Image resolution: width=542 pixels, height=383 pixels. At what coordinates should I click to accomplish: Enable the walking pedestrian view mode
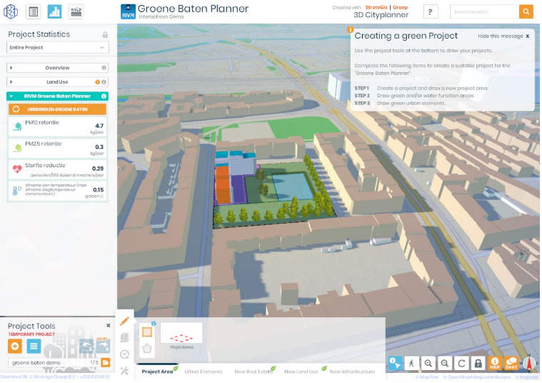[x=411, y=363]
